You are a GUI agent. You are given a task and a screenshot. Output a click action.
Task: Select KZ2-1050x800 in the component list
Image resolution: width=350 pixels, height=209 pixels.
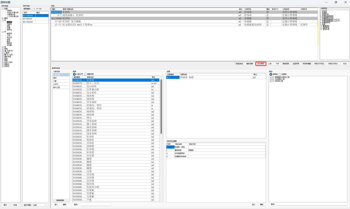click(28, 22)
